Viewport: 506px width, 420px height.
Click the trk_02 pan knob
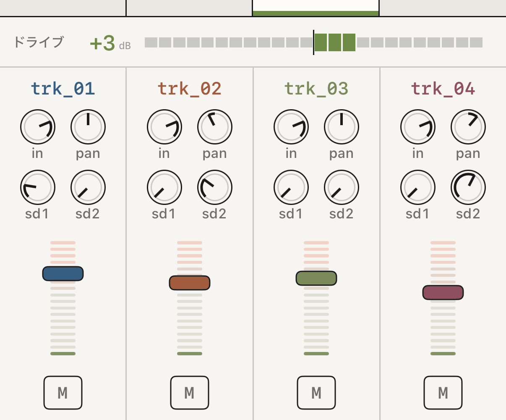click(215, 127)
